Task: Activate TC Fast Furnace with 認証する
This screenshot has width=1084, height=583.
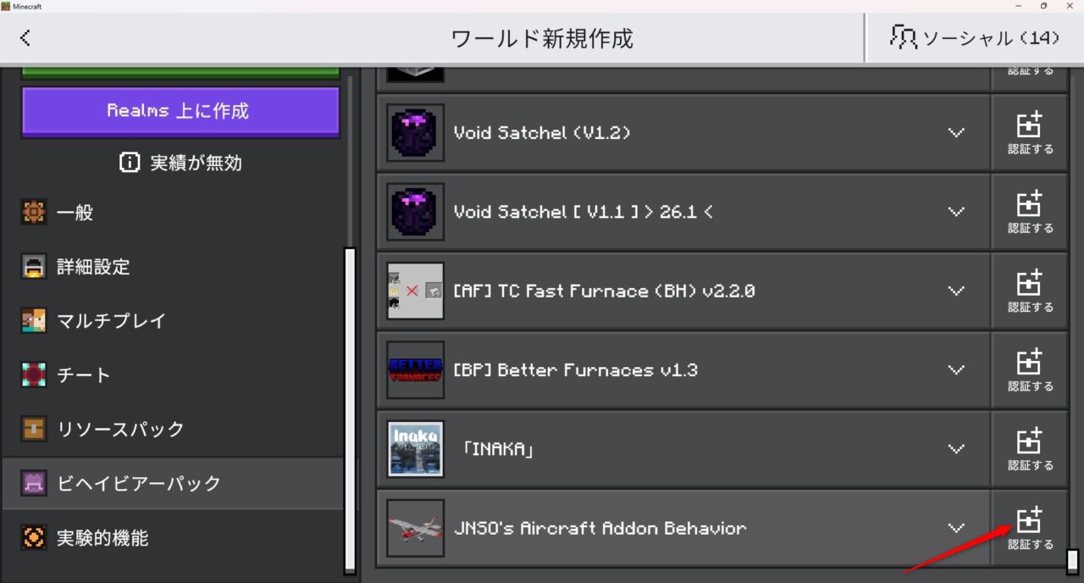Action: [1030, 291]
